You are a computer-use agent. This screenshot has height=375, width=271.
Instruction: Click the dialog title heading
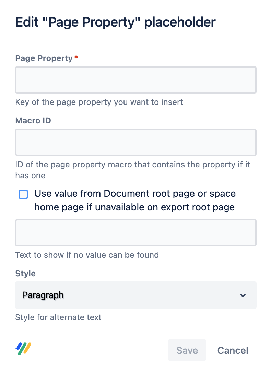tap(116, 22)
